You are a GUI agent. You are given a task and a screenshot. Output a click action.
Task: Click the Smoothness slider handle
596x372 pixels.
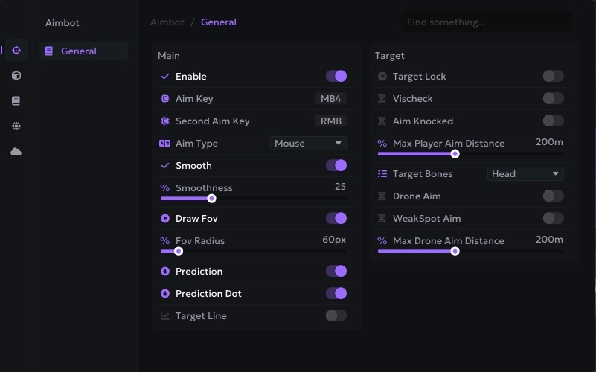[212, 199]
